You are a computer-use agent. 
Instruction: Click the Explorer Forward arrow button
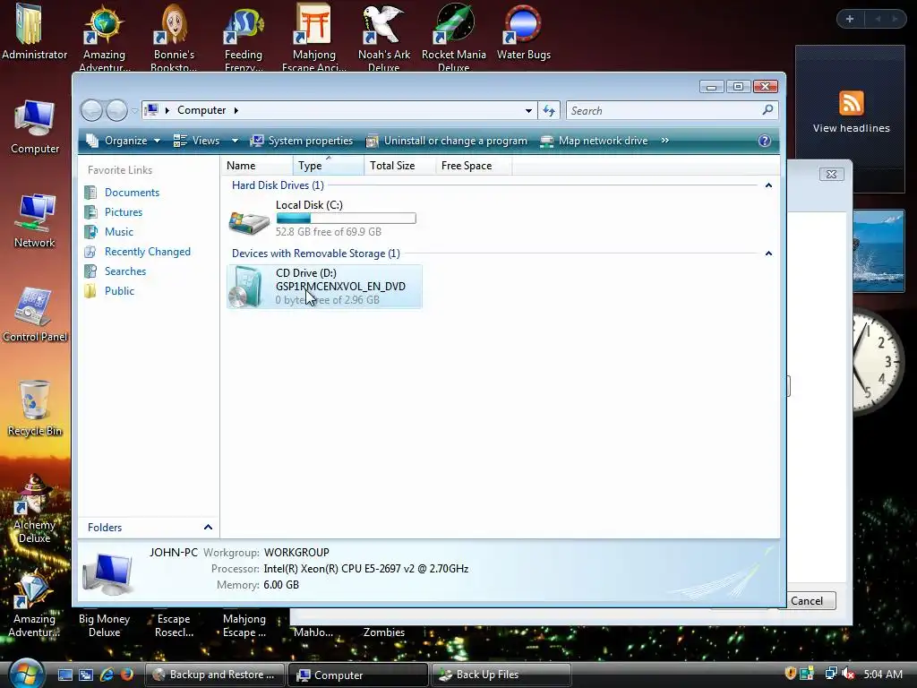click(x=116, y=110)
